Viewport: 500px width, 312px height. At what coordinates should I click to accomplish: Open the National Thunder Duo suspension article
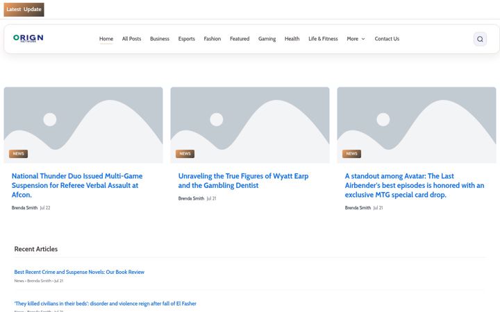pyautogui.click(x=77, y=185)
